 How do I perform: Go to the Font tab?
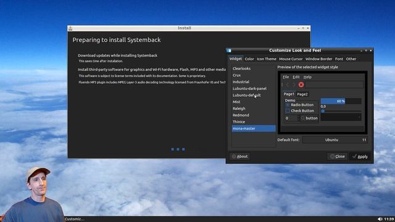click(x=339, y=59)
